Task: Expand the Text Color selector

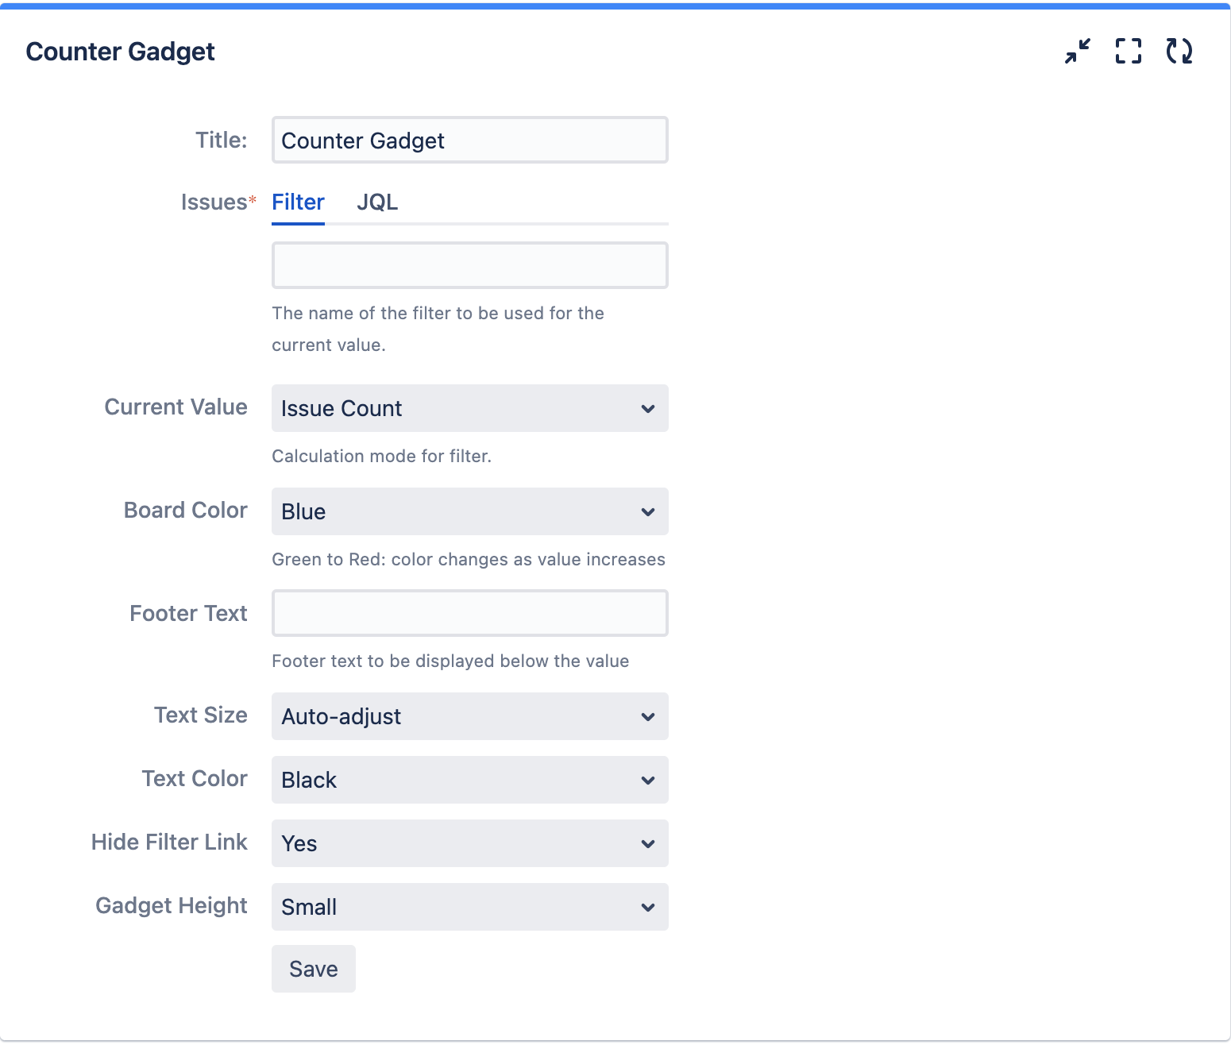Action: (x=469, y=780)
